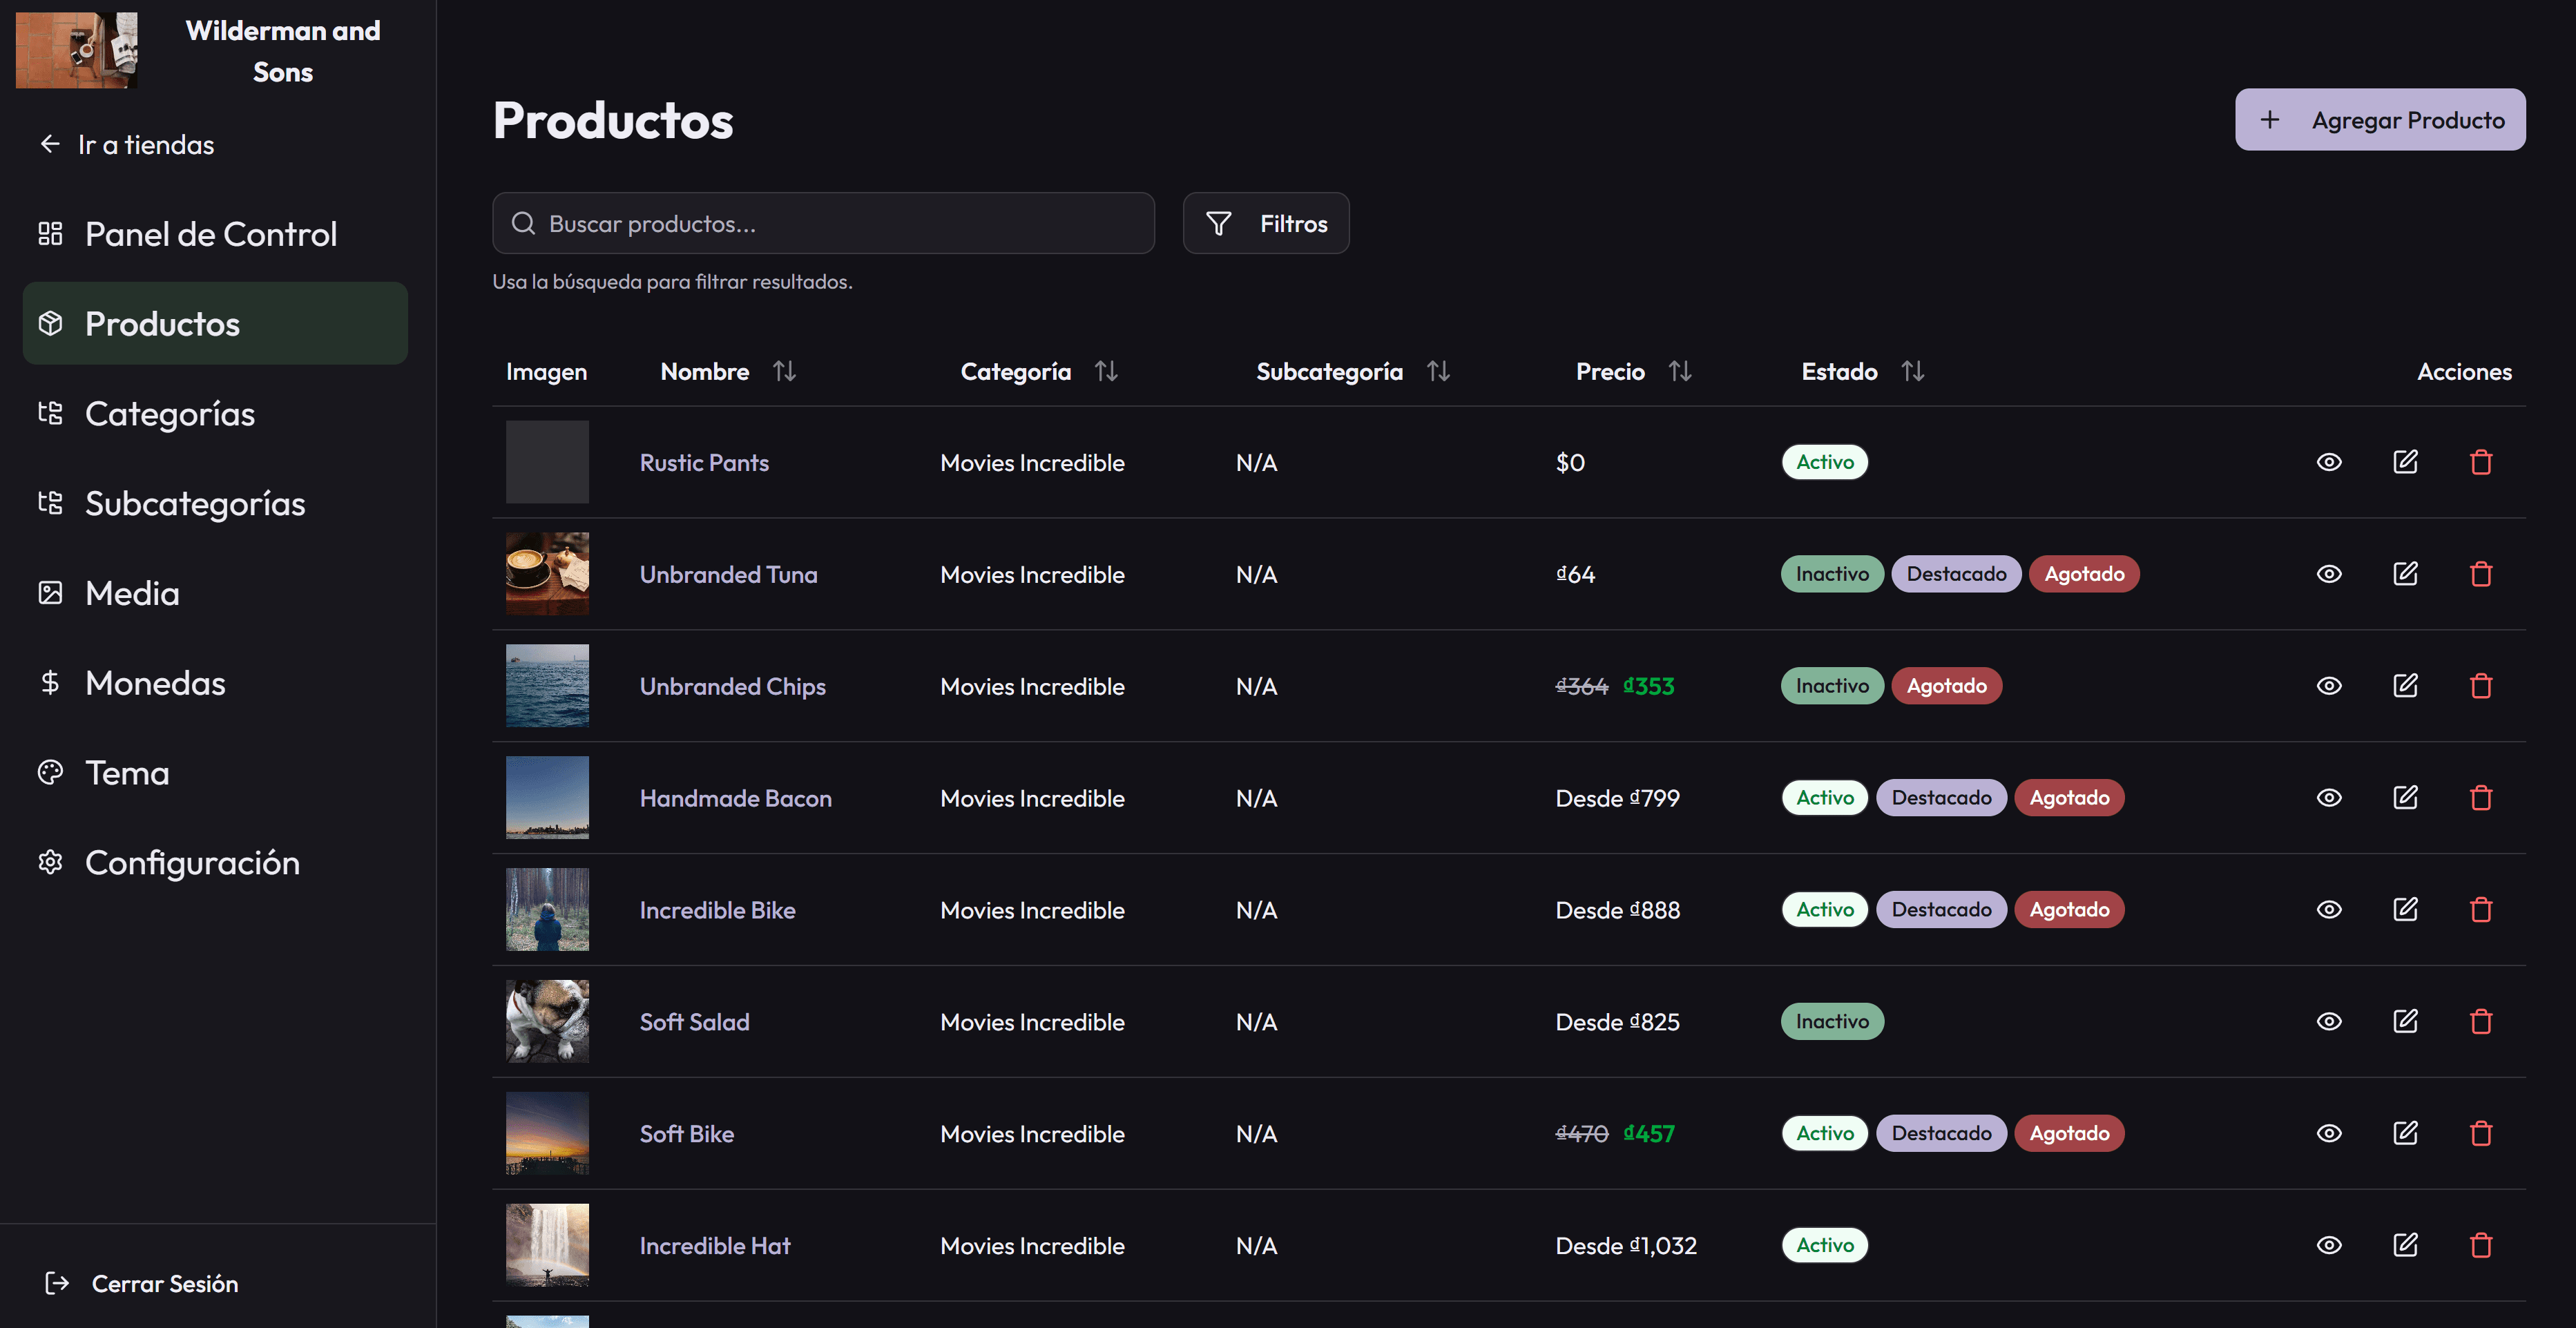
Task: Show Incredible Bike via eye icon
Action: click(x=2329, y=909)
